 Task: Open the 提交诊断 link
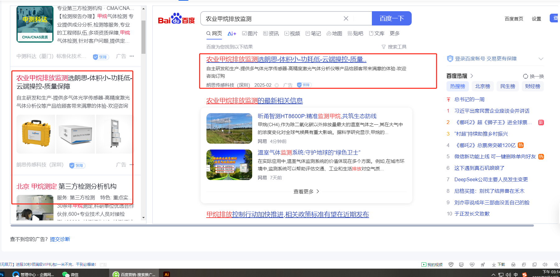point(60,239)
